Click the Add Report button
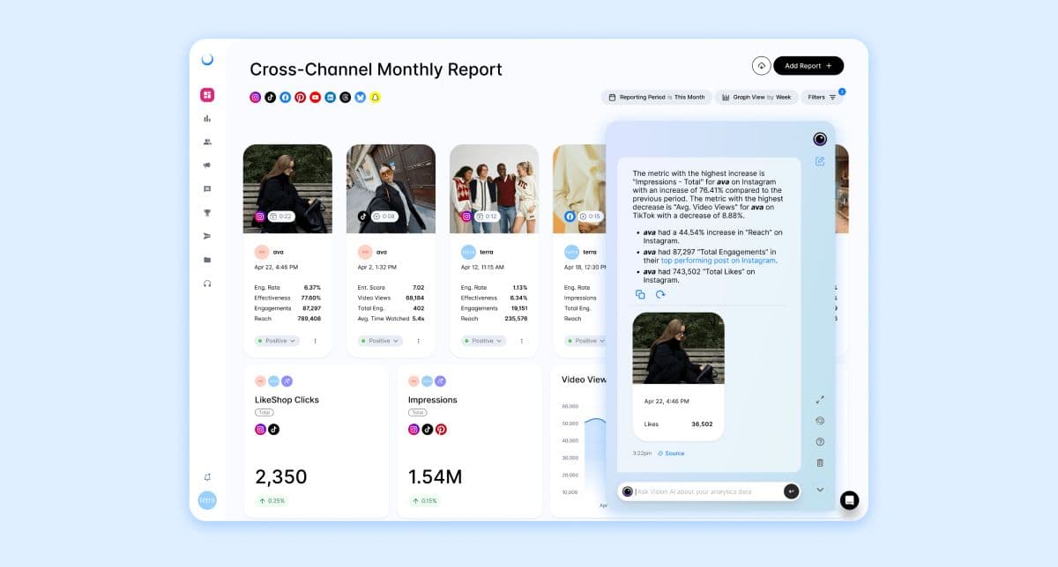The image size is (1058, 567). point(808,66)
